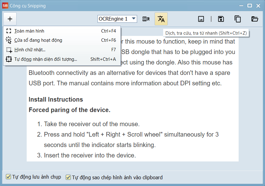Click the 'Install Instructions' captured image preview
This screenshot has height=186, width=265.
132,123
